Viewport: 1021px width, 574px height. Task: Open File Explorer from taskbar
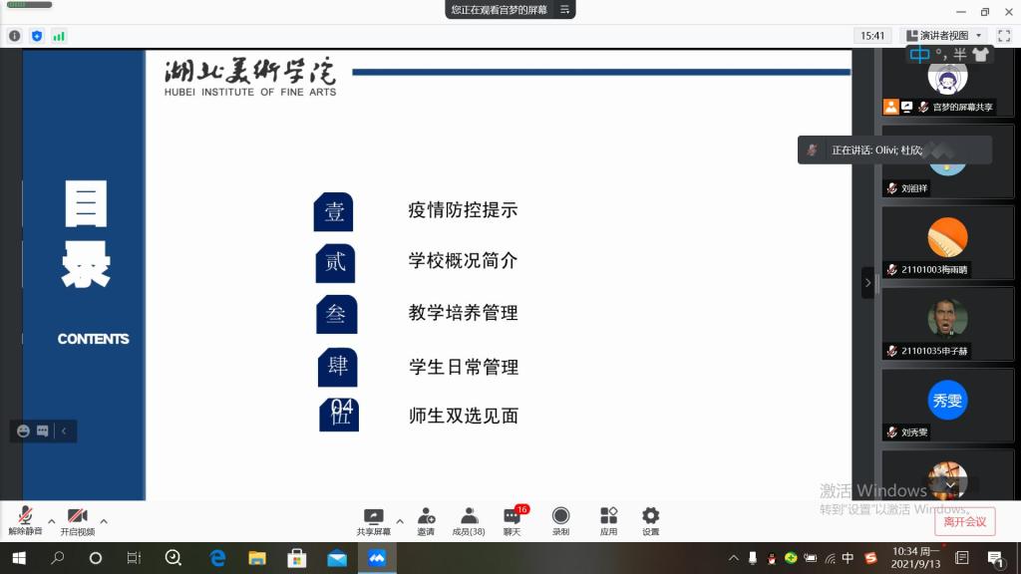257,558
